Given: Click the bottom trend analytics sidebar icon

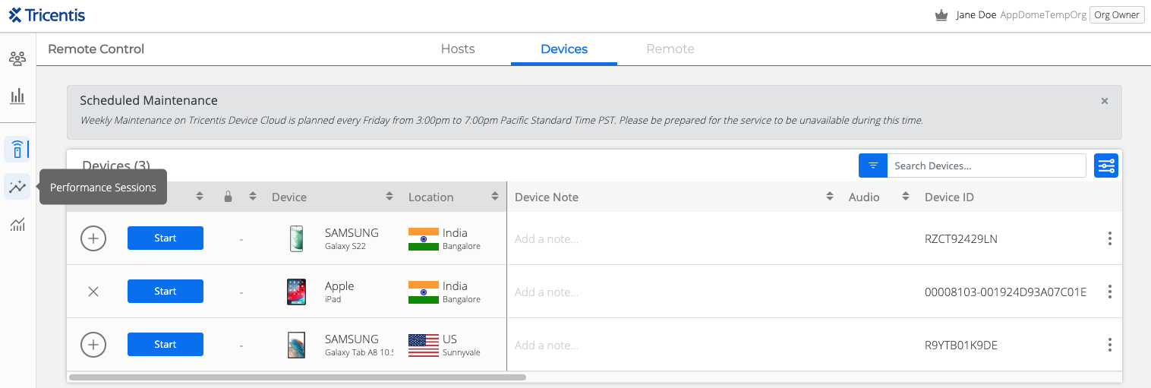Looking at the screenshot, I should tap(17, 225).
